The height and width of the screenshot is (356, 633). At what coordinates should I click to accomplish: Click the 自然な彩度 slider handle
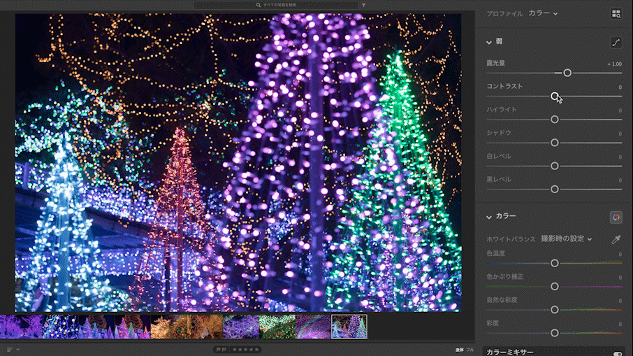point(555,310)
